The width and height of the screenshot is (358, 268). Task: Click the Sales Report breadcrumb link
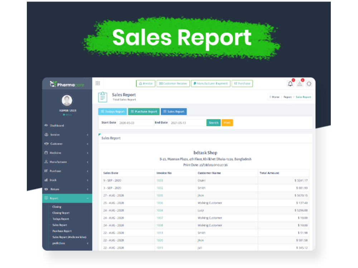pyautogui.click(x=303, y=97)
